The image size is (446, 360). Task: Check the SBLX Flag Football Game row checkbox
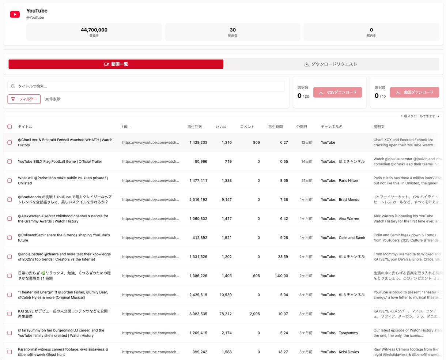pyautogui.click(x=10, y=162)
